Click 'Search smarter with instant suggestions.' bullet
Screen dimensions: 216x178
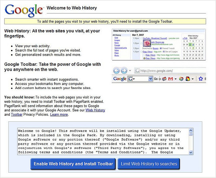click(47, 79)
